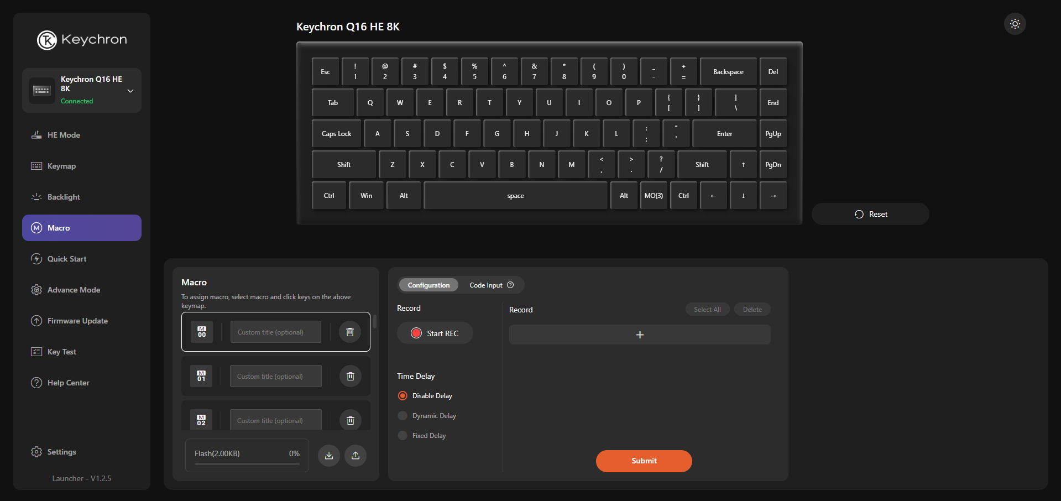Image resolution: width=1061 pixels, height=501 pixels.
Task: Go to Keymap page
Action: click(x=82, y=166)
